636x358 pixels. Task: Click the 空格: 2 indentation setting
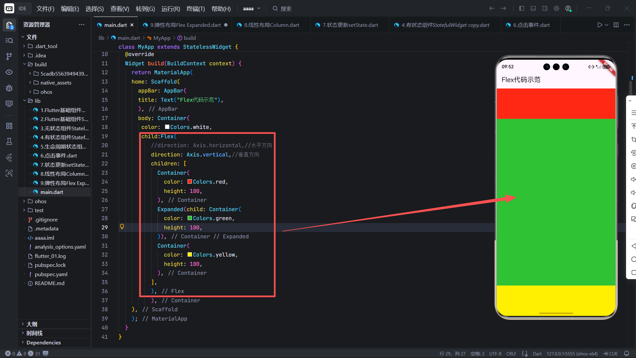point(477,353)
